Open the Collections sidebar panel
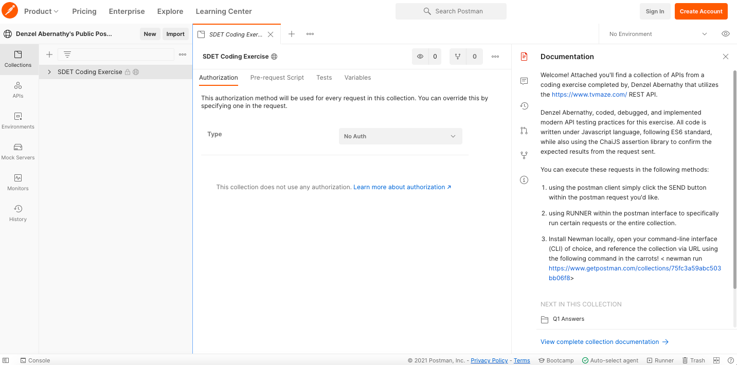Image resolution: width=737 pixels, height=365 pixels. [19, 59]
